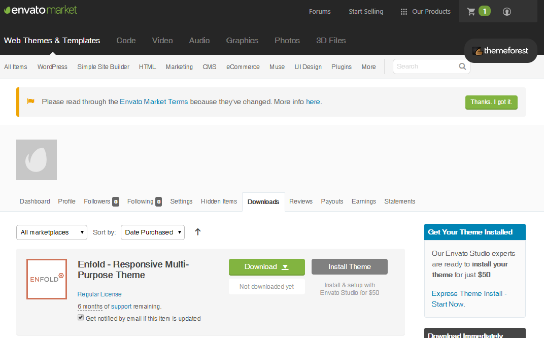Open the Envato Market Terms link
Image resolution: width=544 pixels, height=338 pixels.
coord(154,102)
